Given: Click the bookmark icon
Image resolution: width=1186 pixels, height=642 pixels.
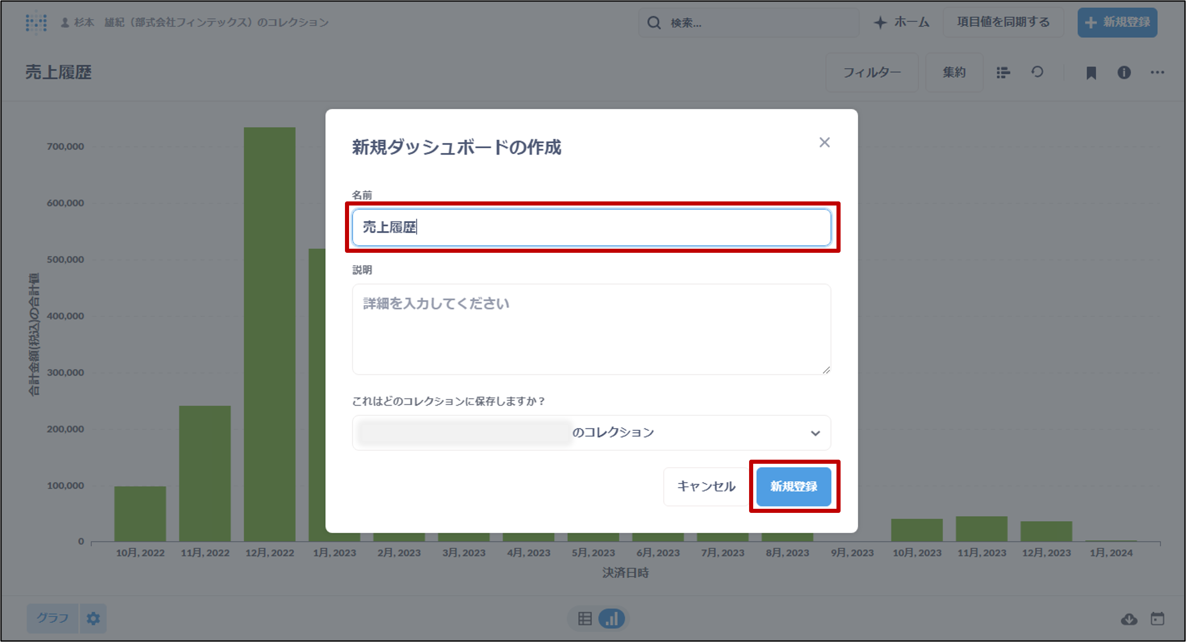Looking at the screenshot, I should [x=1091, y=73].
